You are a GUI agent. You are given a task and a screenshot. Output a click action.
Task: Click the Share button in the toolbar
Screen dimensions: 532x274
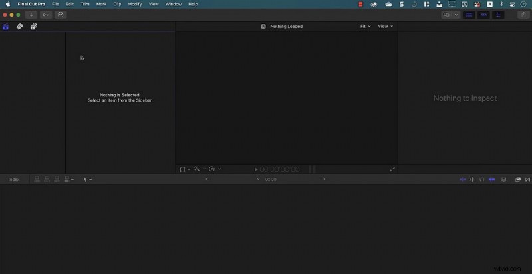pos(523,15)
